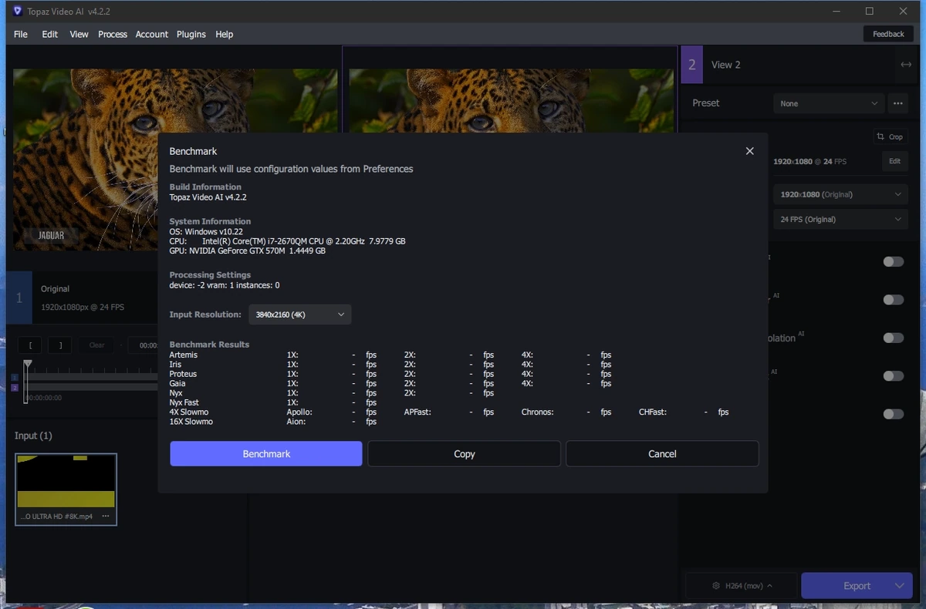Click the Copy button in Benchmark dialog
Screen dimensions: 926x609
[465, 454]
